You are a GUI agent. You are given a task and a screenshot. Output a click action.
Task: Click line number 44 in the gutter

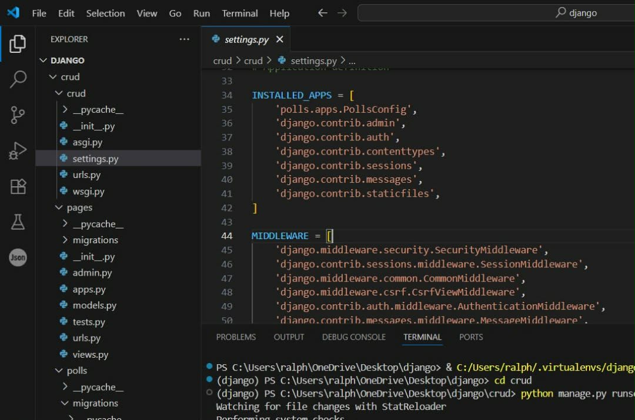[227, 236]
